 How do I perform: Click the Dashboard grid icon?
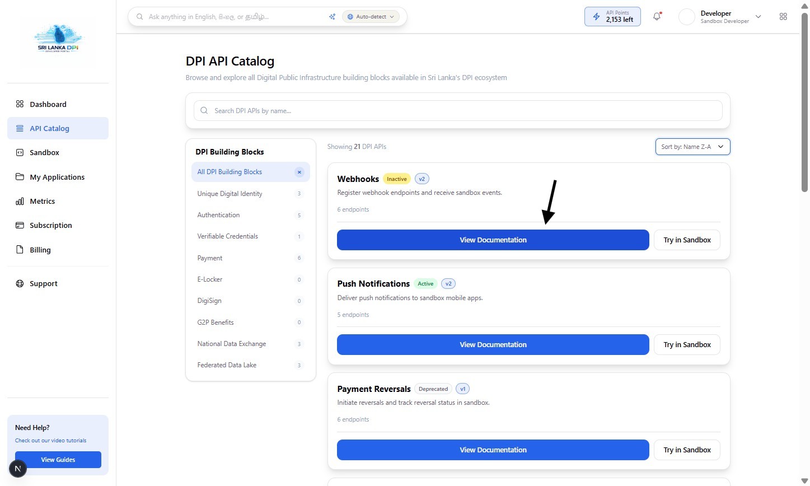point(20,104)
